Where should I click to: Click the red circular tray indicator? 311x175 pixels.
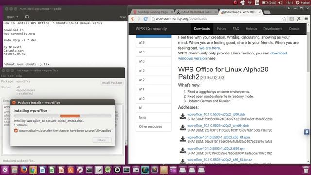(235, 3)
